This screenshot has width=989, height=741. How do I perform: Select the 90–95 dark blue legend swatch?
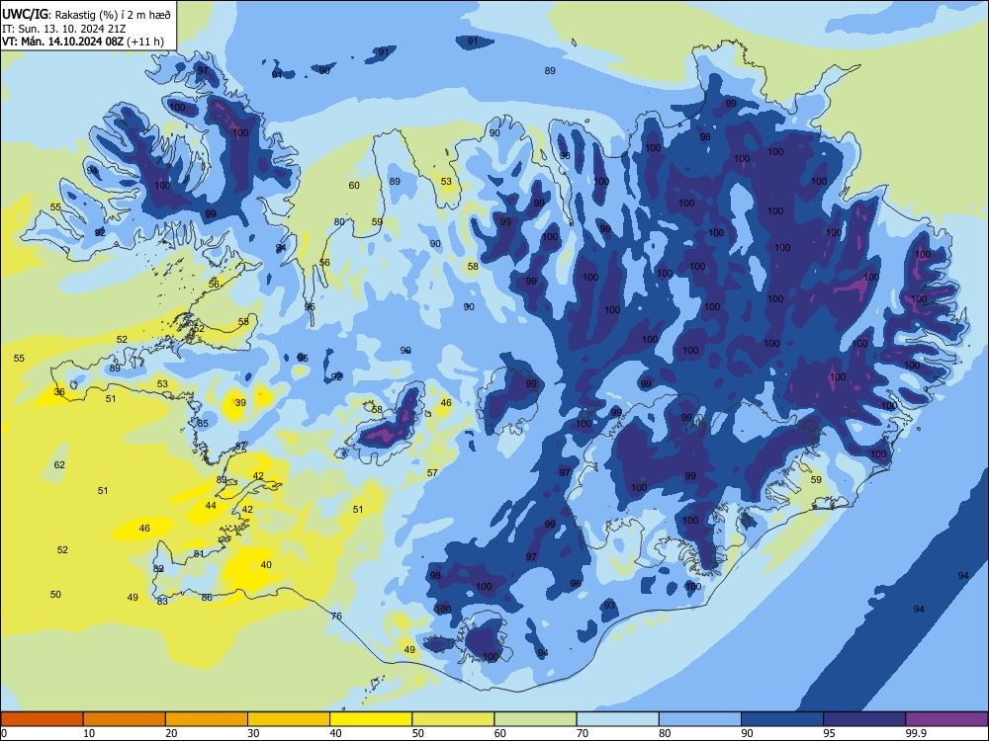click(782, 719)
